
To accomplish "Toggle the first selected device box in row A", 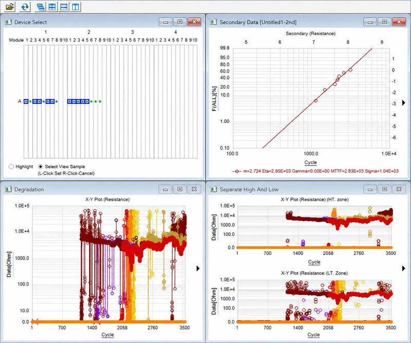I will 26,101.
